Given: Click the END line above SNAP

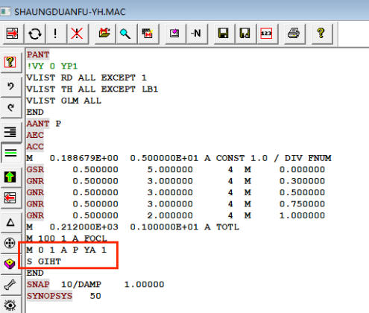Looking at the screenshot, I should [35, 273].
